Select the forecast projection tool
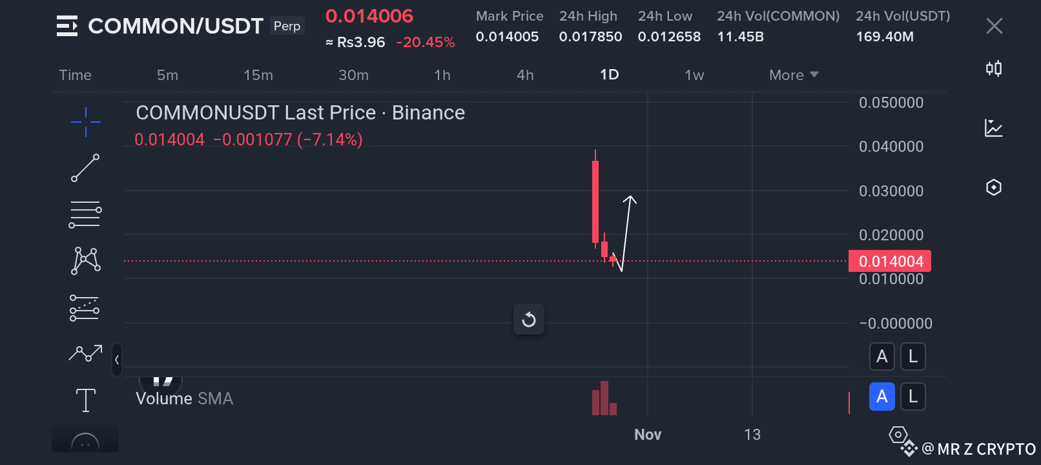 pos(85,308)
